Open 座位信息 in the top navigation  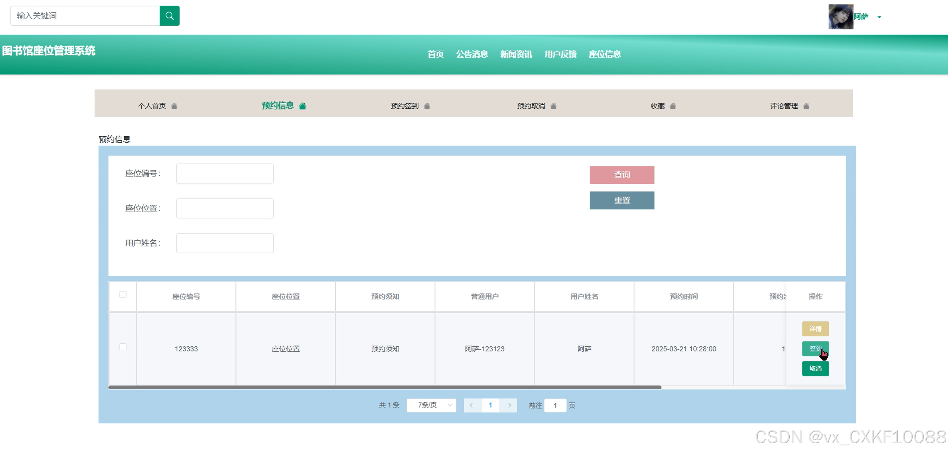pyautogui.click(x=605, y=54)
